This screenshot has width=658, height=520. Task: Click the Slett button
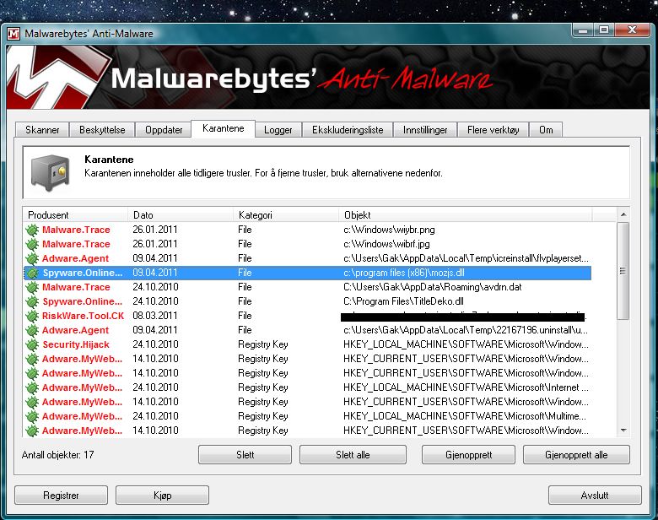(245, 455)
